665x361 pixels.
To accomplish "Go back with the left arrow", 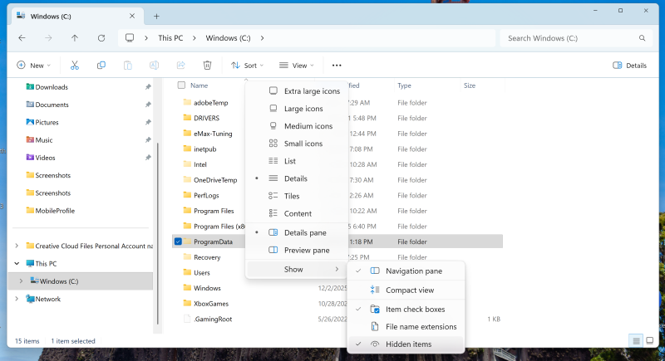I will pos(22,38).
